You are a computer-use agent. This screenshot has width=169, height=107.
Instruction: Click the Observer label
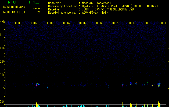coord(55,3)
